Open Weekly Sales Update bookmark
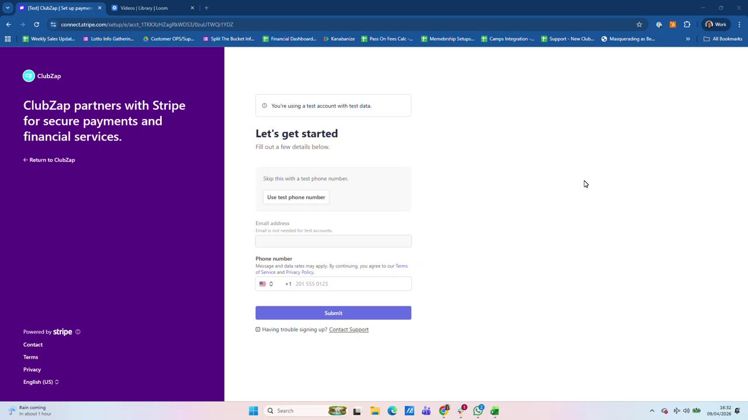The image size is (748, 420). tap(49, 39)
